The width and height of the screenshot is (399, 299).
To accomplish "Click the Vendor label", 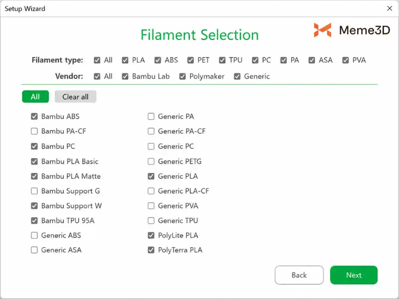I will (x=69, y=76).
